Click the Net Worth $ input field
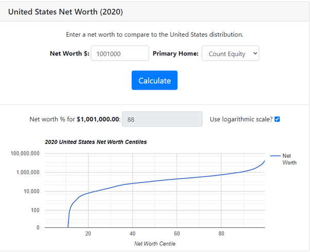310x252 pixels. 119,54
